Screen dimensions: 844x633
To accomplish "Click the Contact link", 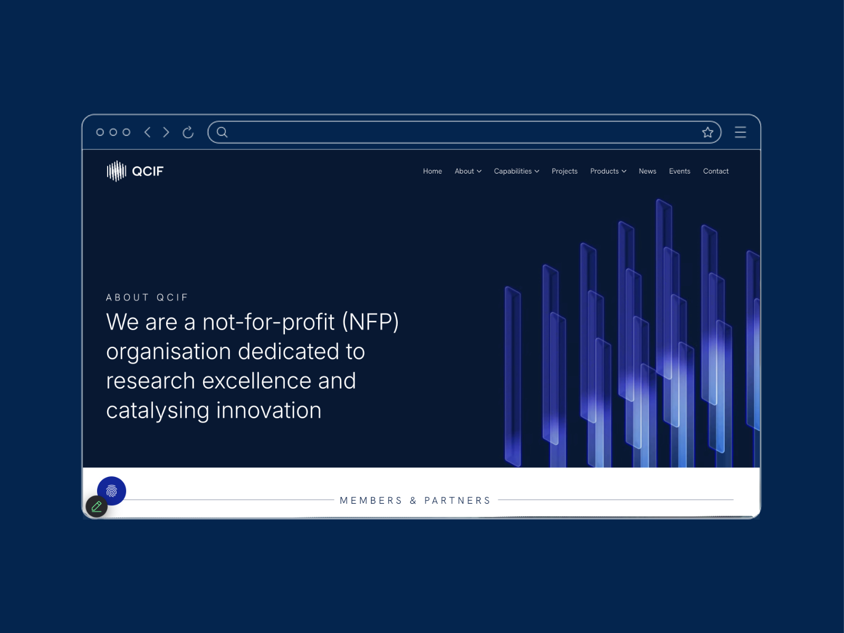I will 715,171.
